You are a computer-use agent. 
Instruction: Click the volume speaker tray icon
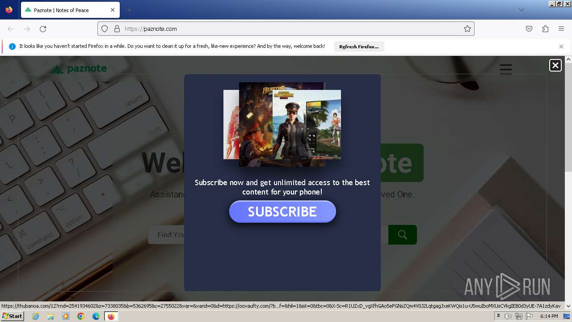508,316
